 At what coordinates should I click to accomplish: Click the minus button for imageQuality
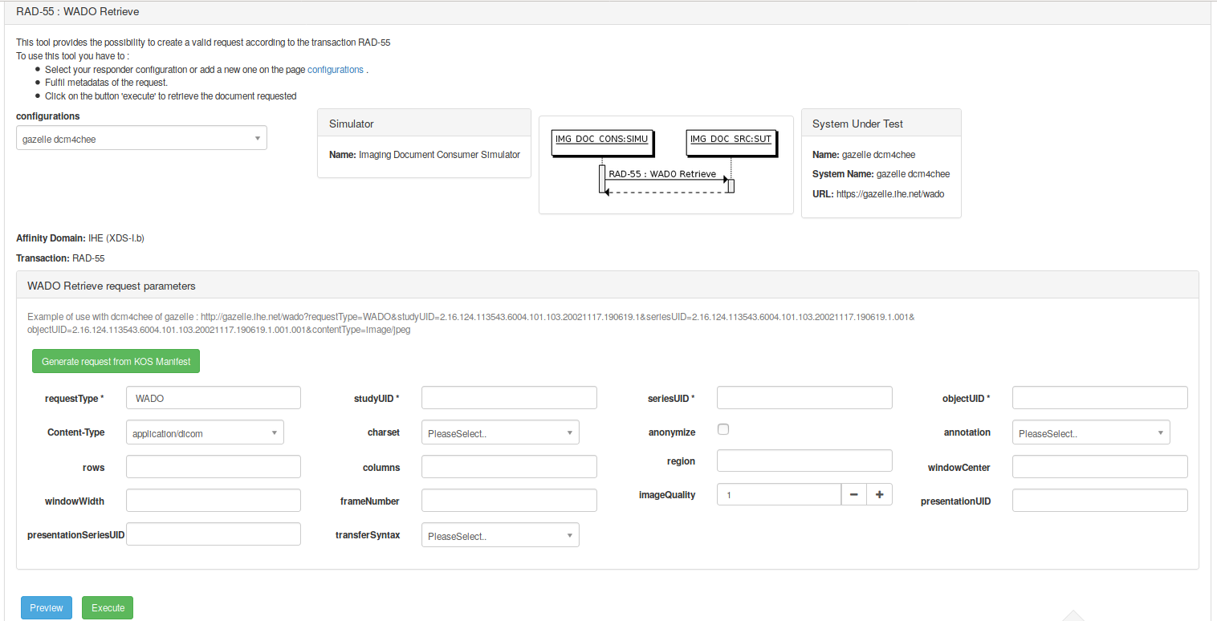point(853,495)
